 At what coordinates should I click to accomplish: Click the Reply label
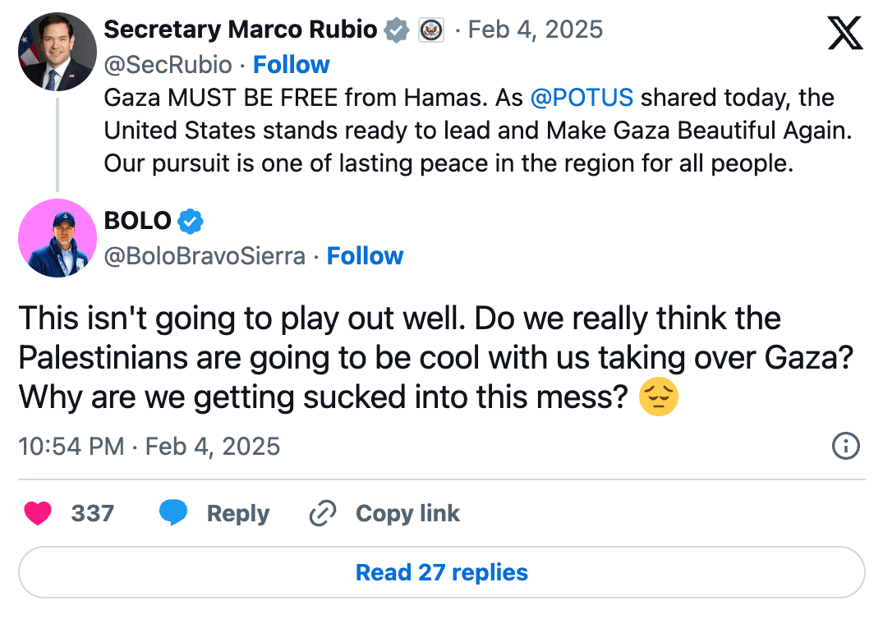237,514
